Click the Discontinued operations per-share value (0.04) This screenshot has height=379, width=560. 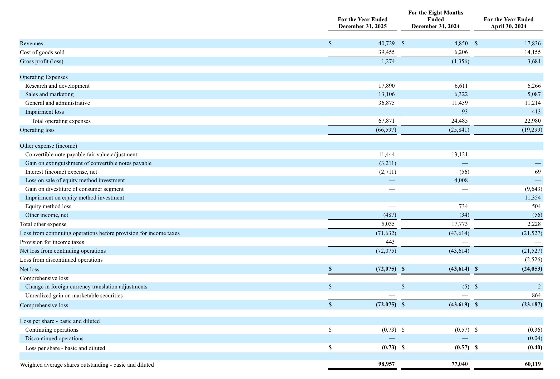(535, 338)
